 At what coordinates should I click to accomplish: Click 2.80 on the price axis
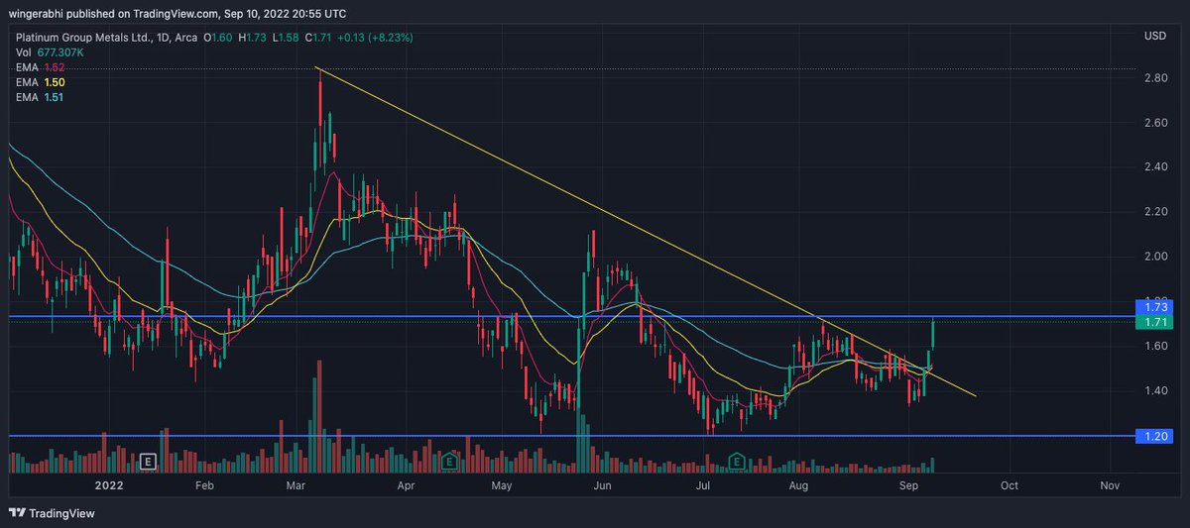coord(1153,77)
